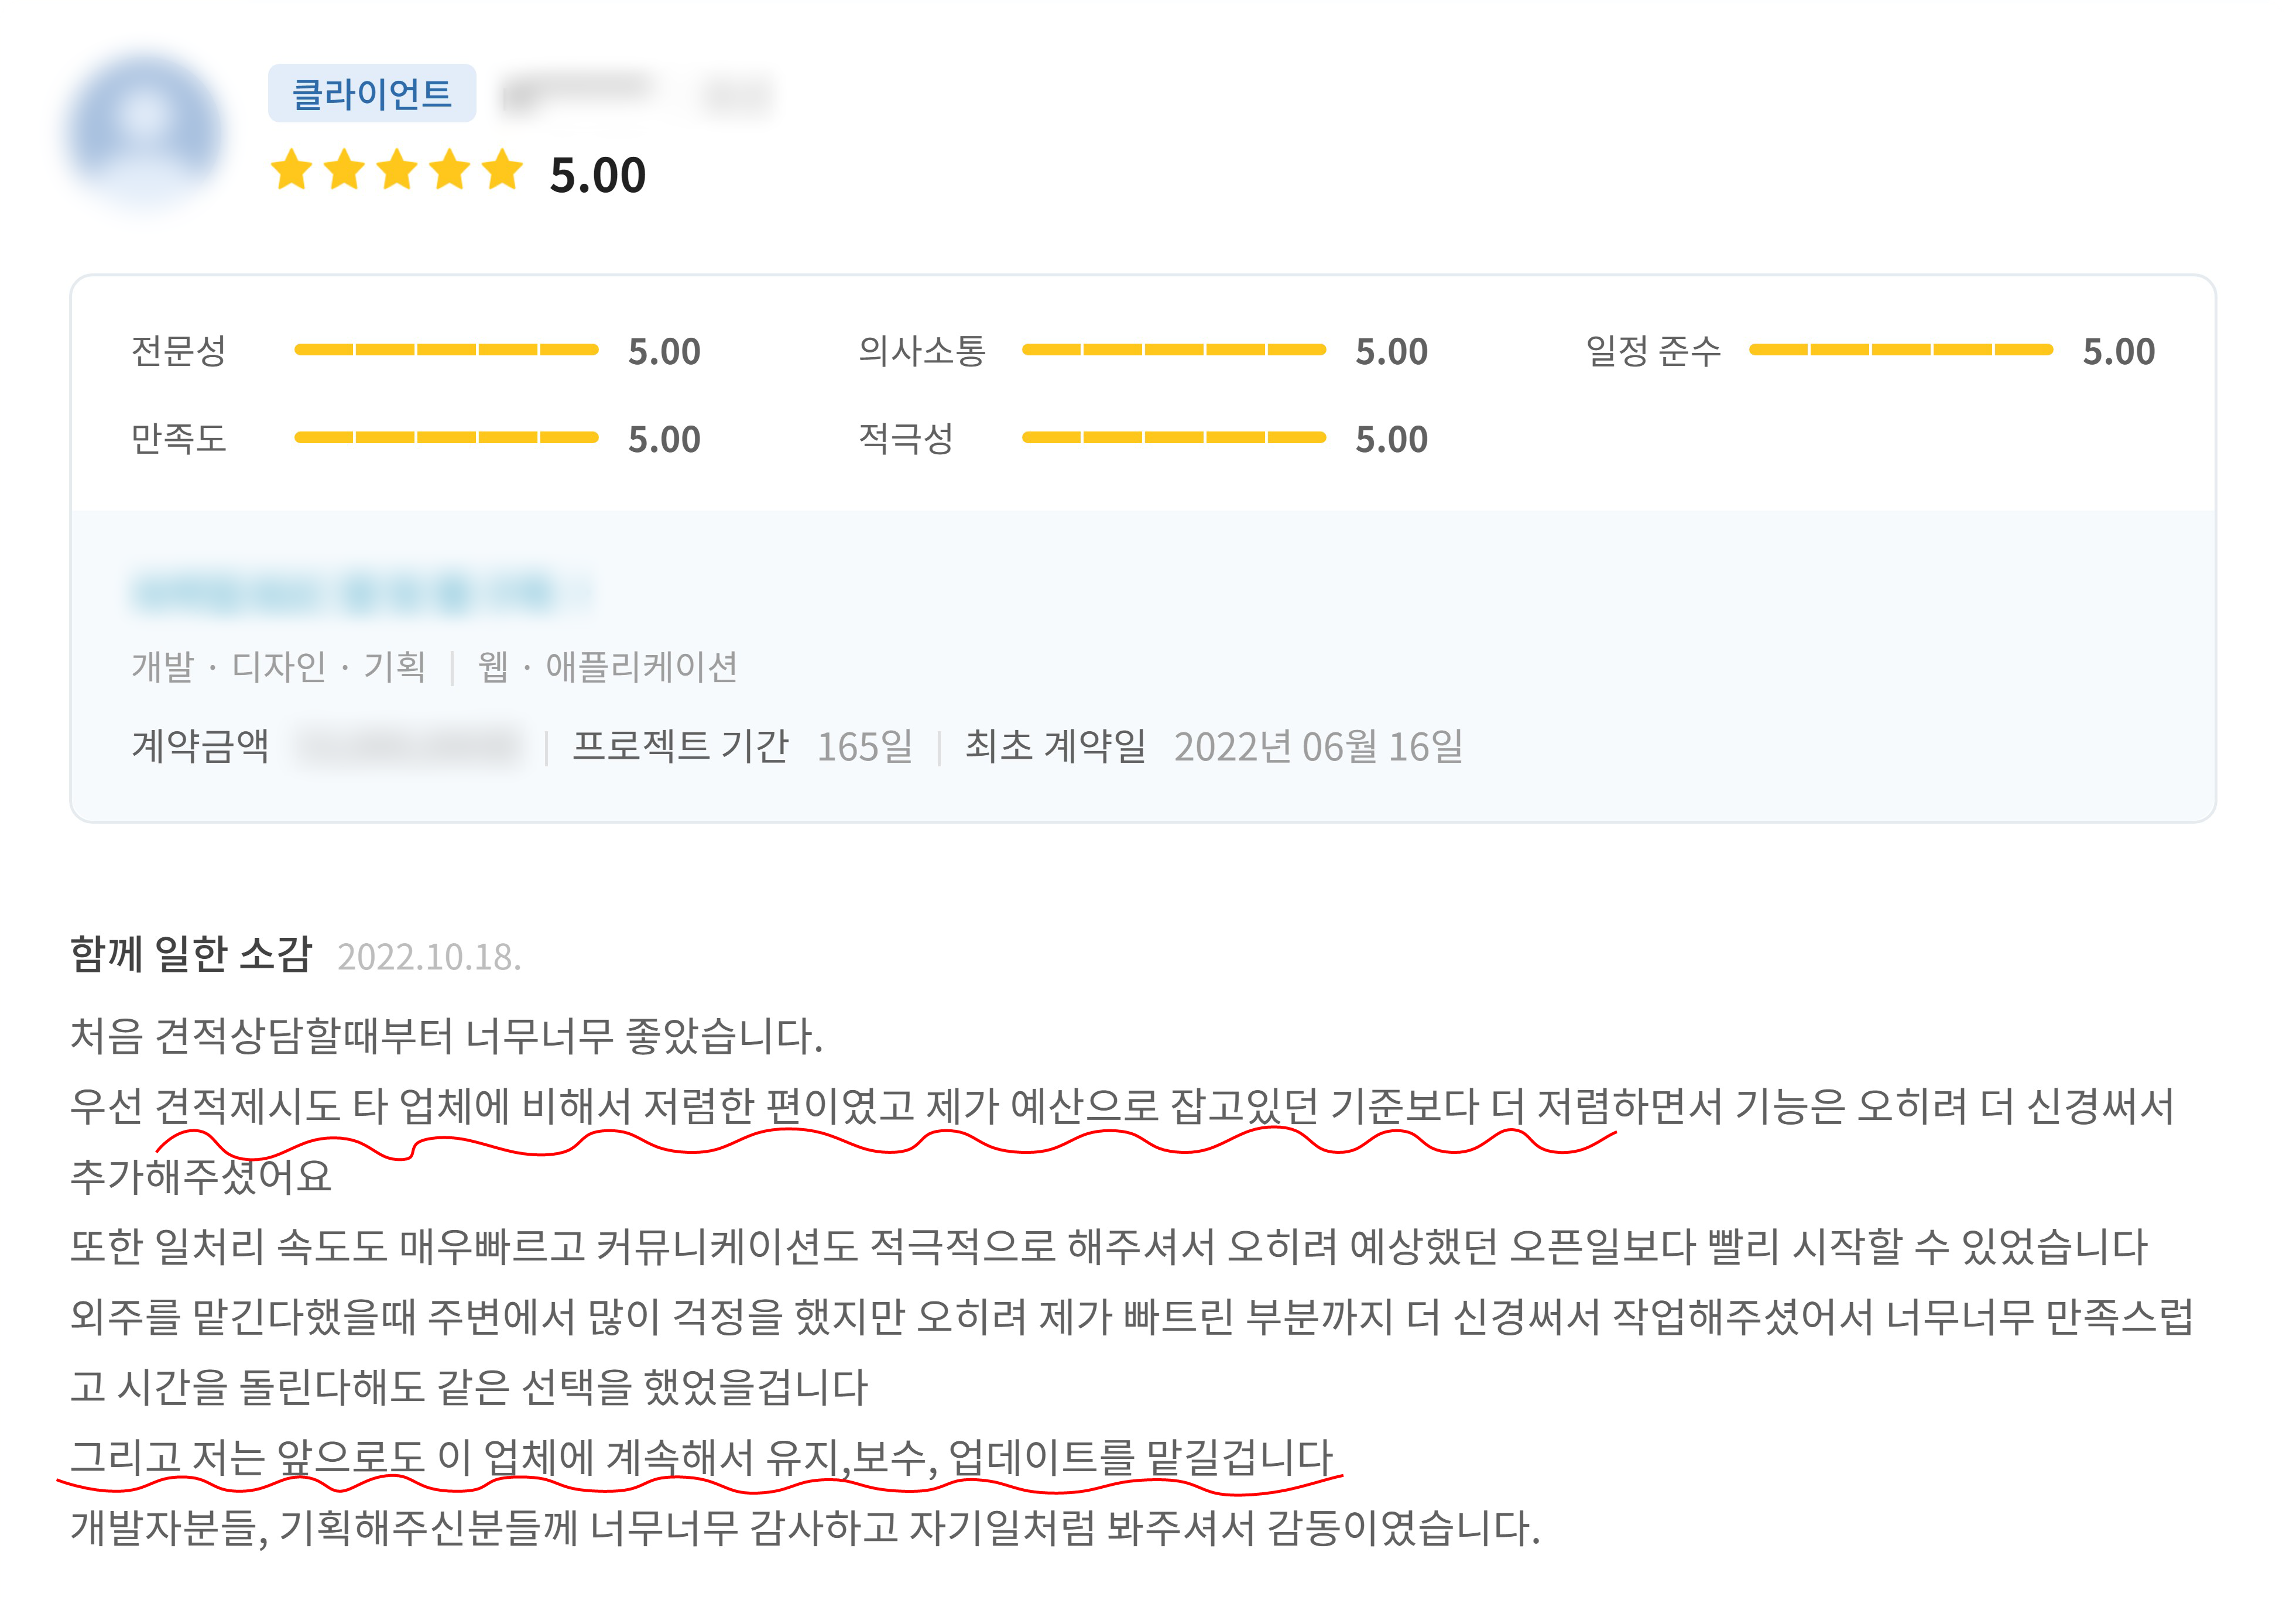Viewport: 2286px width, 1624px height.
Task: Click the 전문성 yellow rating bar
Action: coord(446,350)
